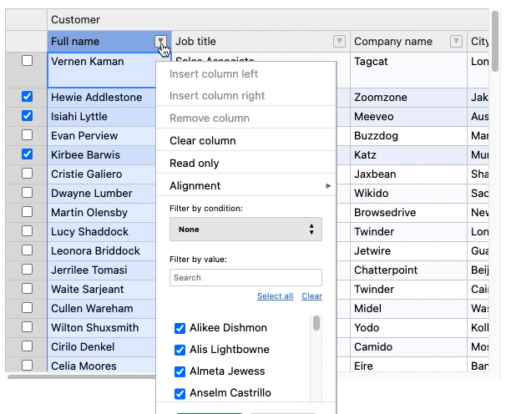The height and width of the screenshot is (414, 506).
Task: Open the Company name column dropdown arrow
Action: pos(456,41)
